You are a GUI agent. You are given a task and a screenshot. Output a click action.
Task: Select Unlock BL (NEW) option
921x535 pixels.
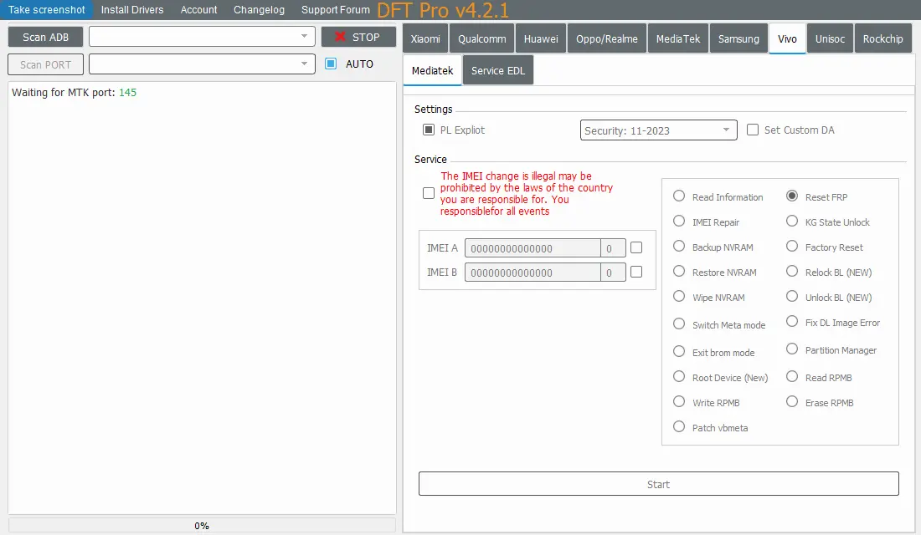pos(792,297)
